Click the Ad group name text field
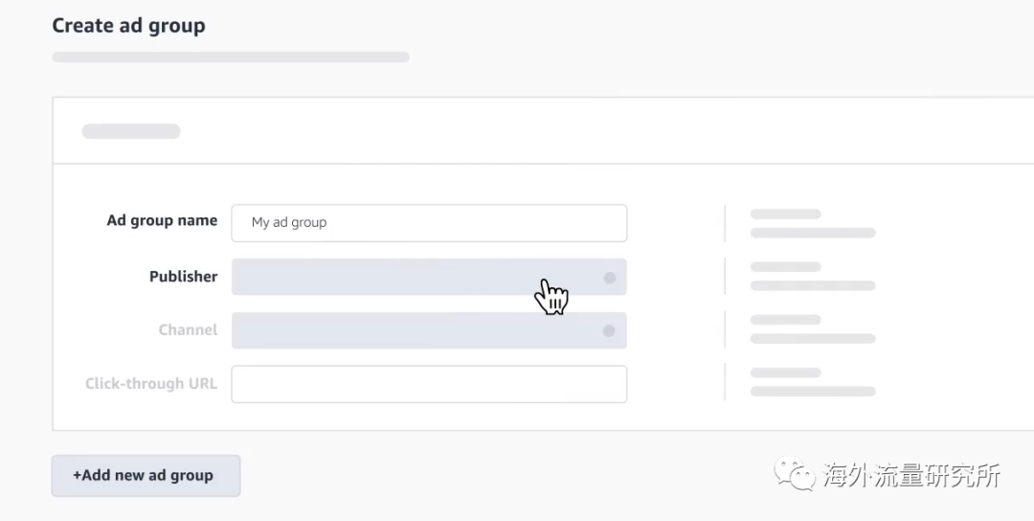This screenshot has height=521, width=1034. (429, 223)
